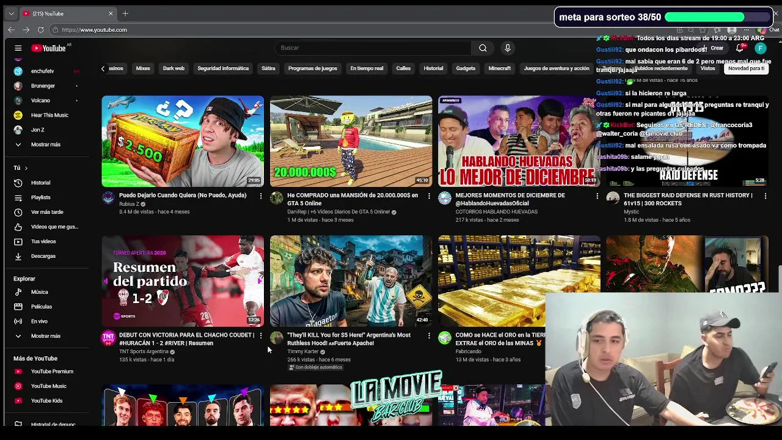Expand subscriptions with Mostrar más under Jon Z
The image size is (782, 440).
coord(46,145)
